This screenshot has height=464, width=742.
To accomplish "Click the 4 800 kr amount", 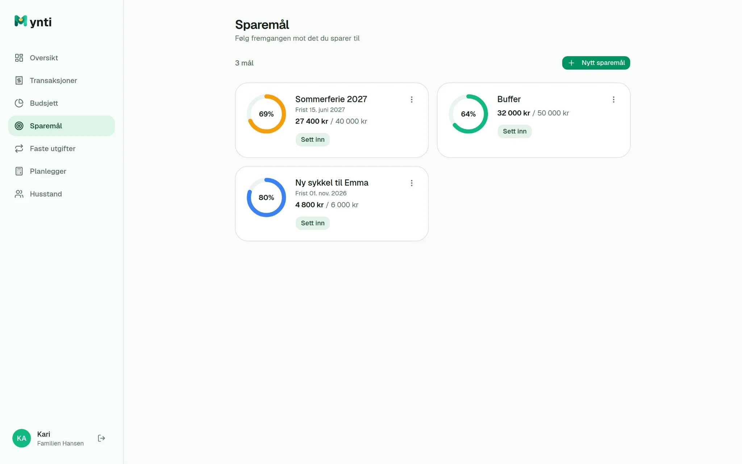I will tap(309, 205).
